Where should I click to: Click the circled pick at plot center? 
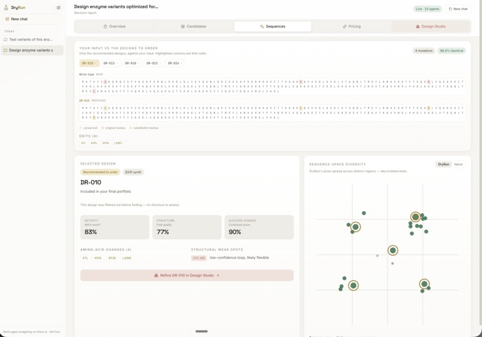pos(393,250)
